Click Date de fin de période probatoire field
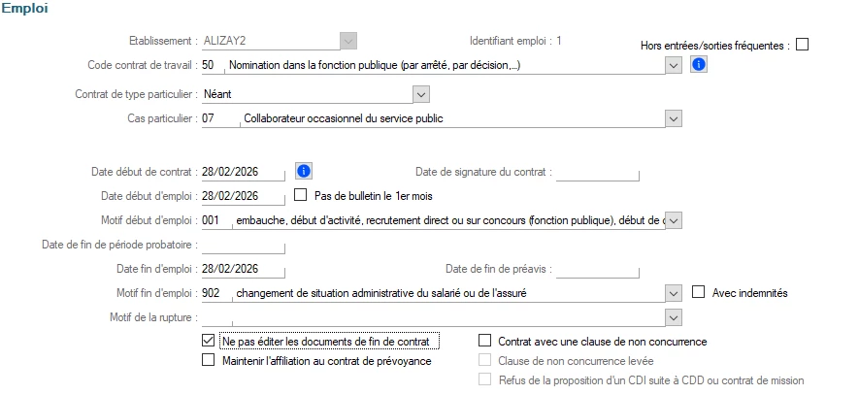 (243, 245)
